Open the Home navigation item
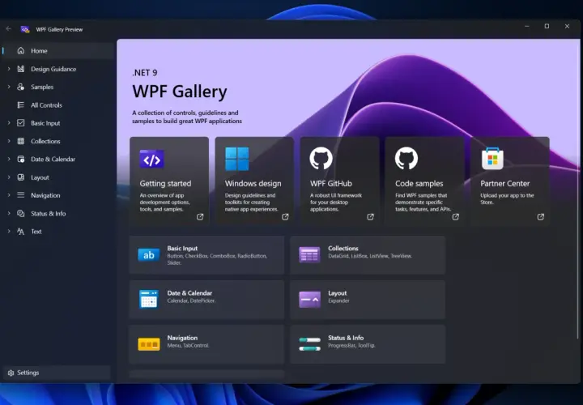583x405 pixels. [x=58, y=50]
